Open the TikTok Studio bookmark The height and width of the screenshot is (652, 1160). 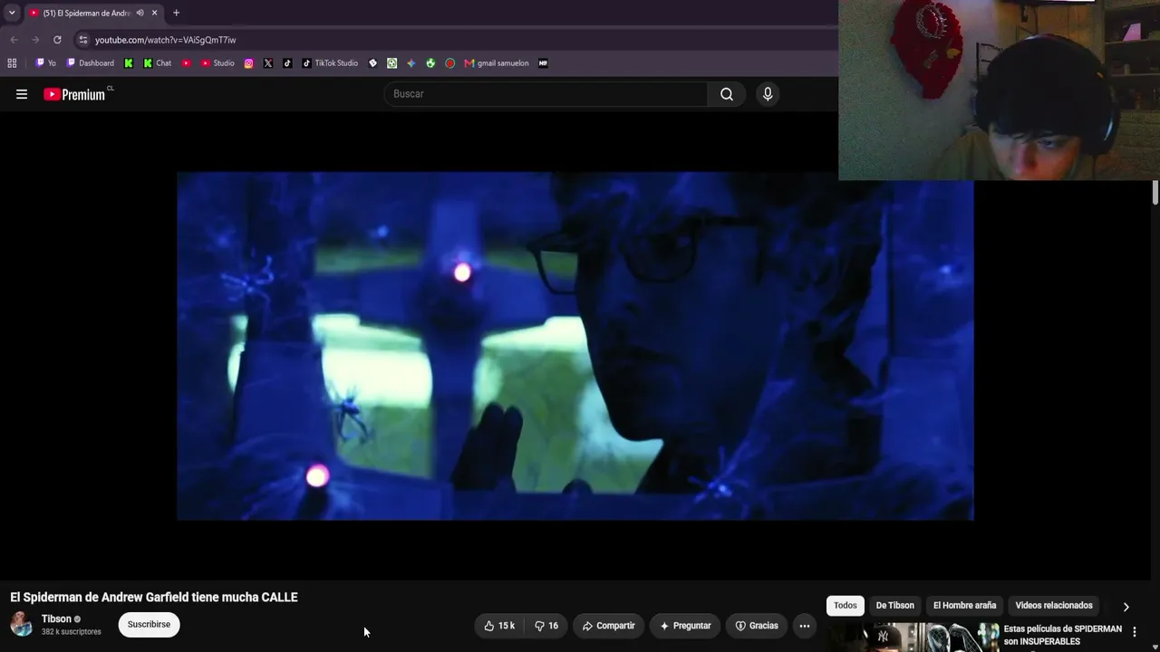point(330,63)
